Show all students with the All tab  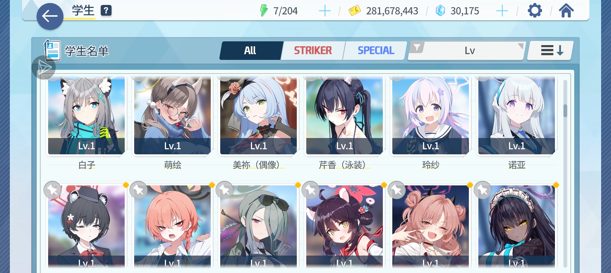click(251, 50)
